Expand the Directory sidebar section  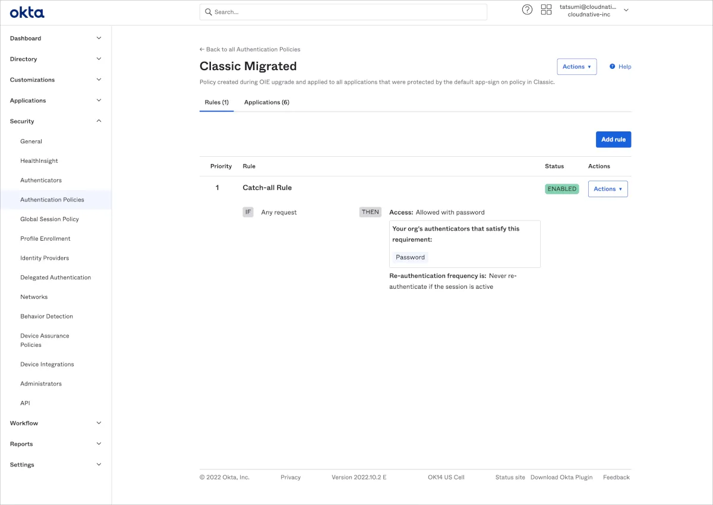pyautogui.click(x=99, y=59)
